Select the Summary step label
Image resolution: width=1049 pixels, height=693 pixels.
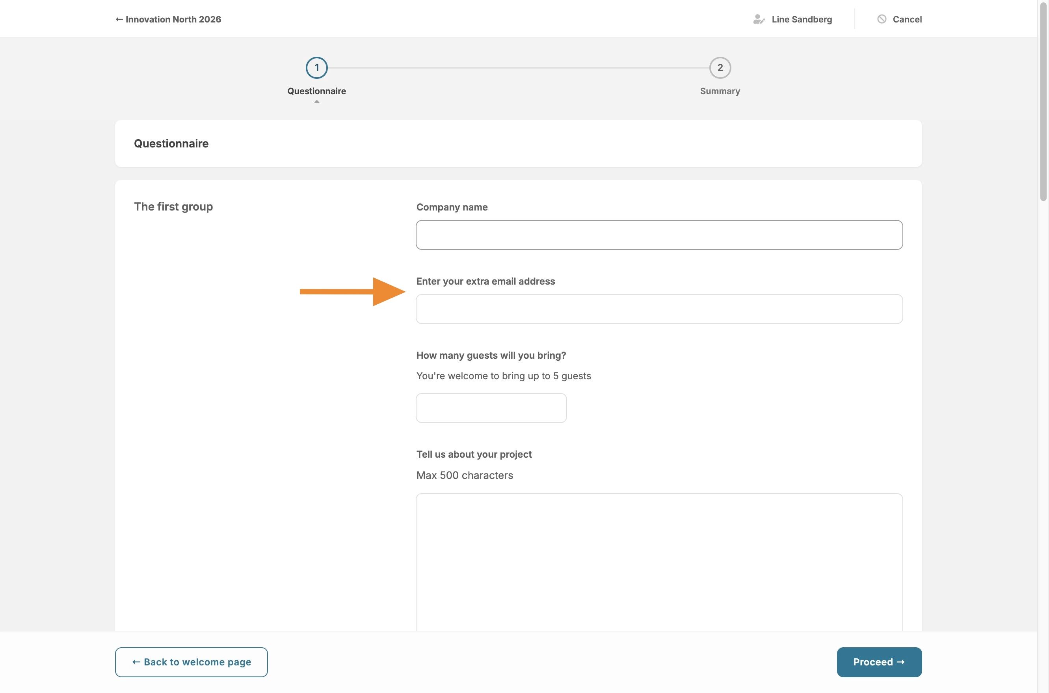pos(720,91)
